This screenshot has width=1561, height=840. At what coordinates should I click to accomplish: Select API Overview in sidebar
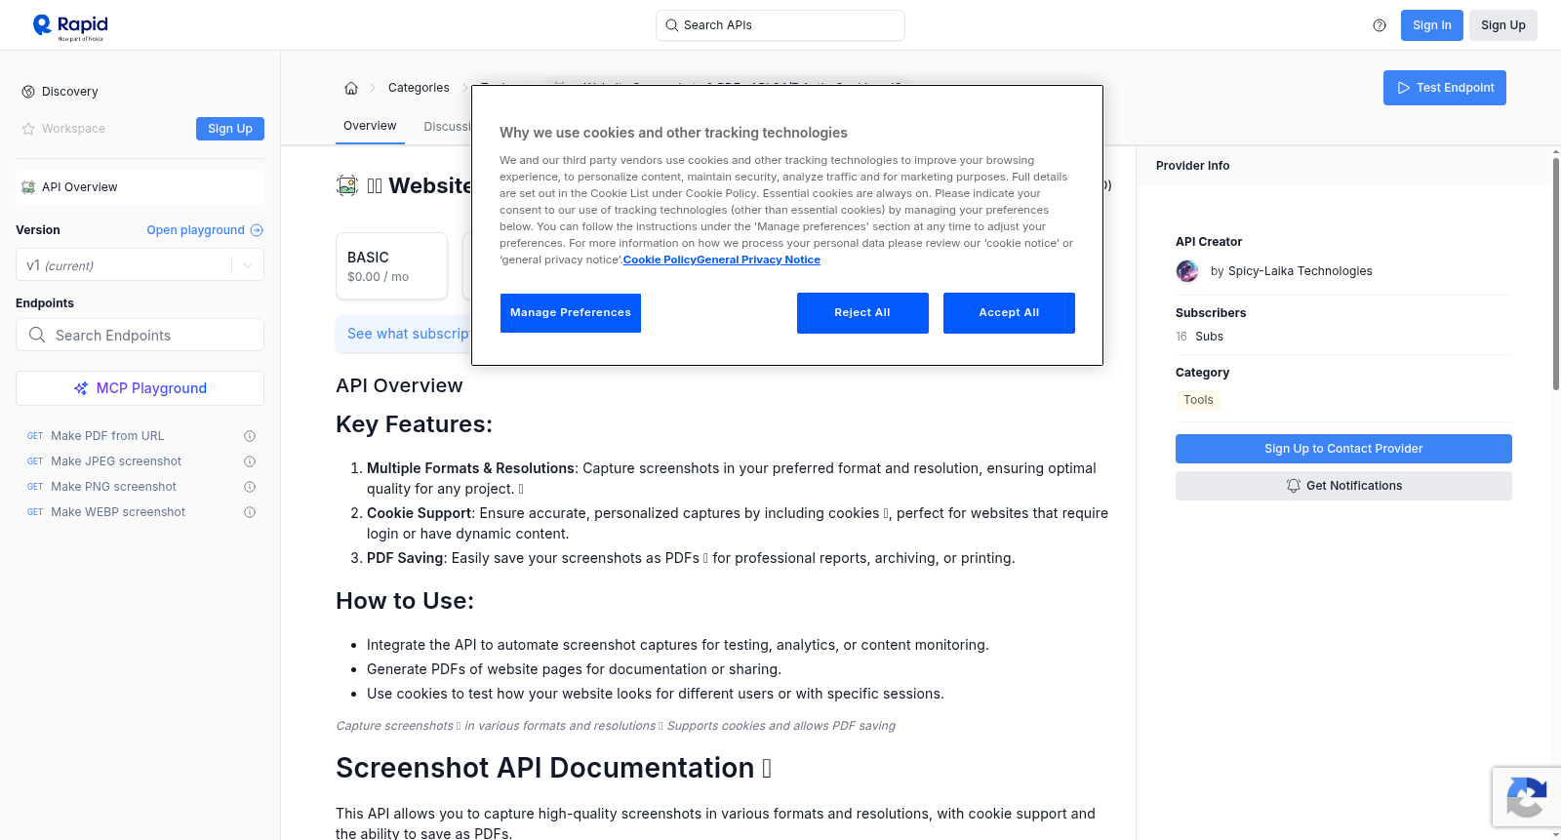point(140,187)
